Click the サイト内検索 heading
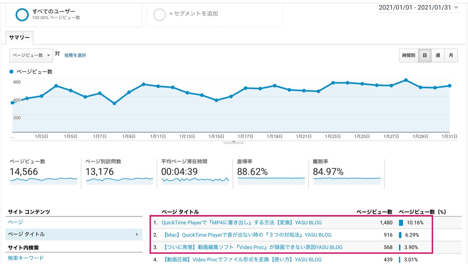The image size is (468, 264). [23, 248]
